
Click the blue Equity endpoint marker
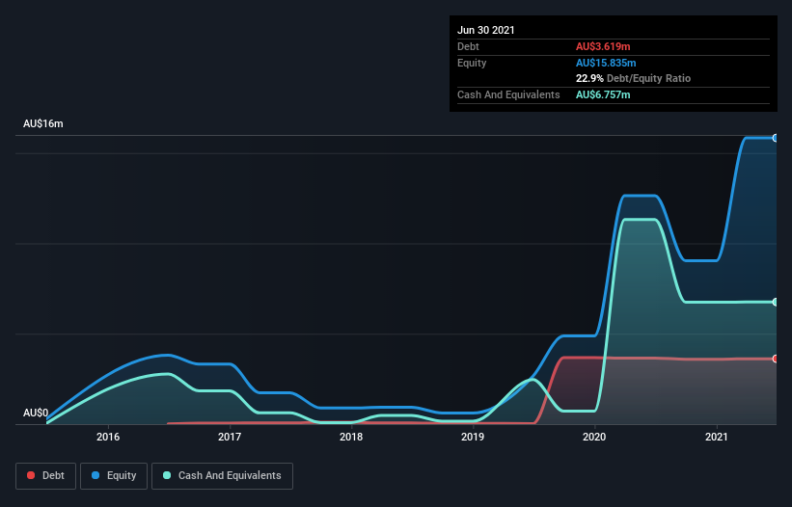776,138
